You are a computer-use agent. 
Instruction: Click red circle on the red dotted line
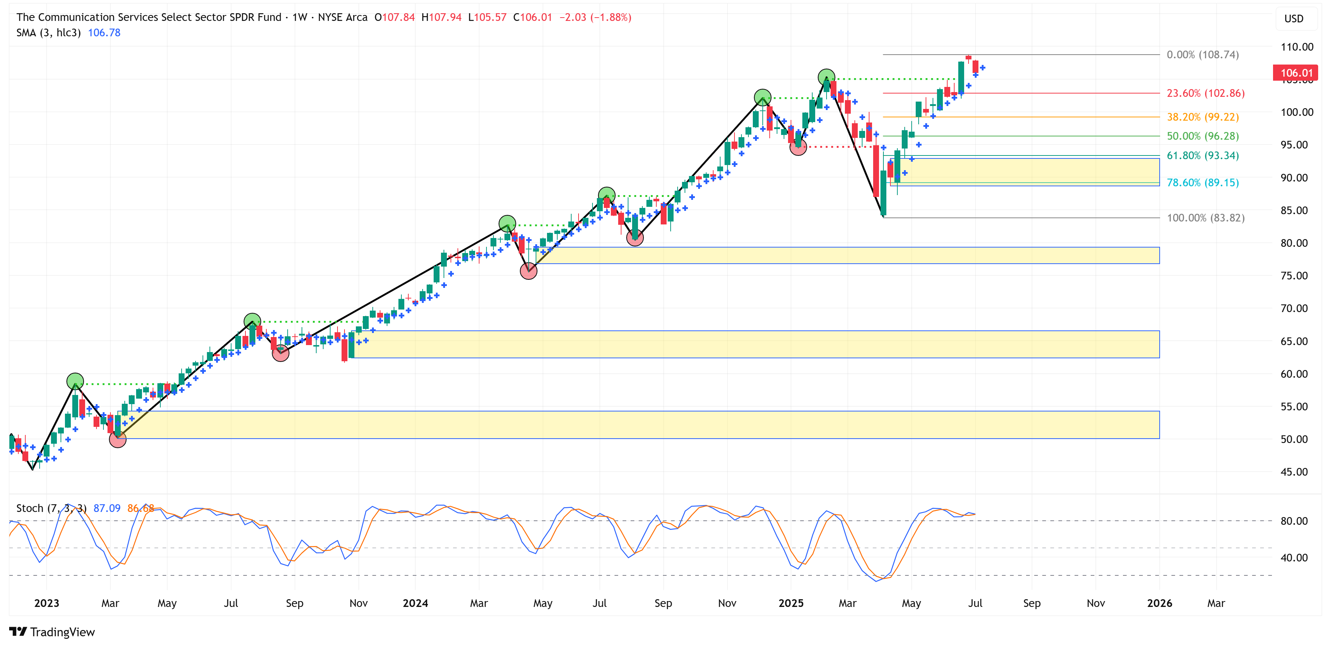(798, 147)
